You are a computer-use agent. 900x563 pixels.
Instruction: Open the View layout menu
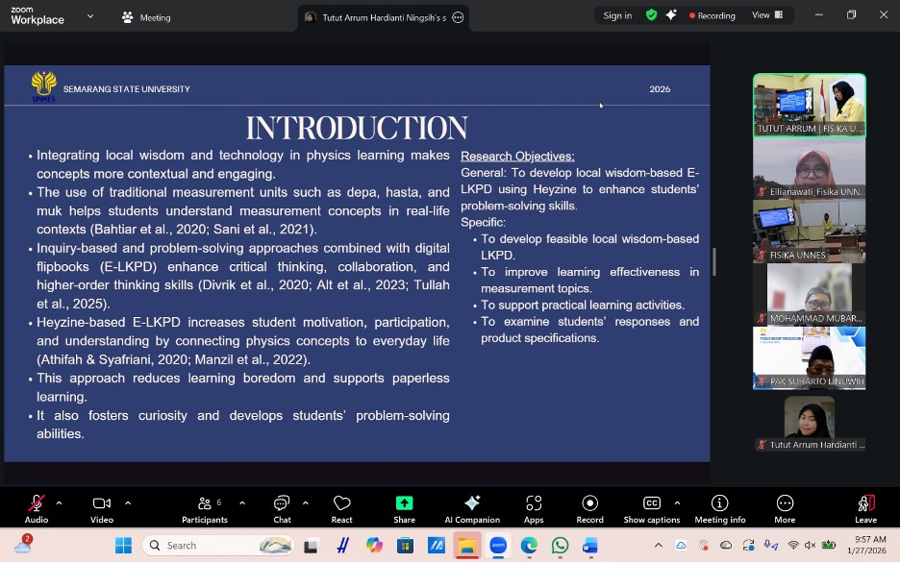click(766, 15)
